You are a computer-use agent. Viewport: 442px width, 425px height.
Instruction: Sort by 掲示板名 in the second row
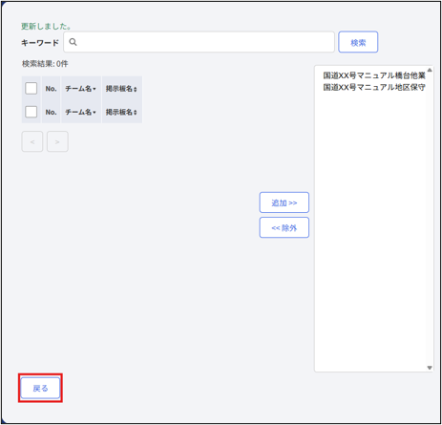click(121, 112)
